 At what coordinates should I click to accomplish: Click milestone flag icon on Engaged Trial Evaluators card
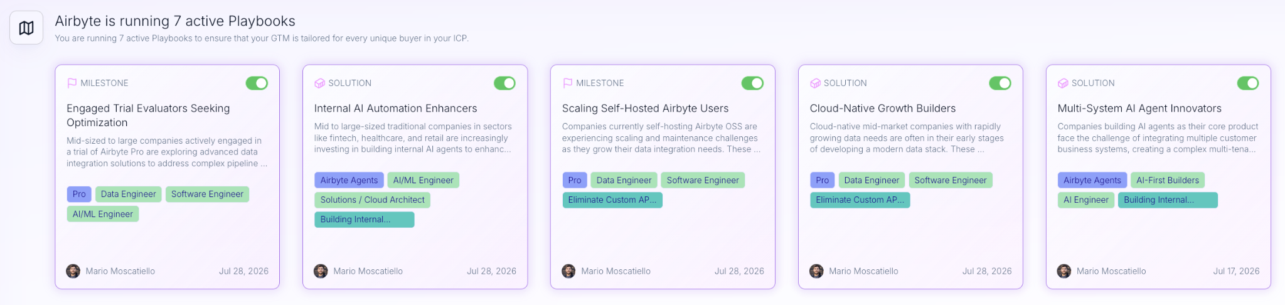pyautogui.click(x=72, y=83)
